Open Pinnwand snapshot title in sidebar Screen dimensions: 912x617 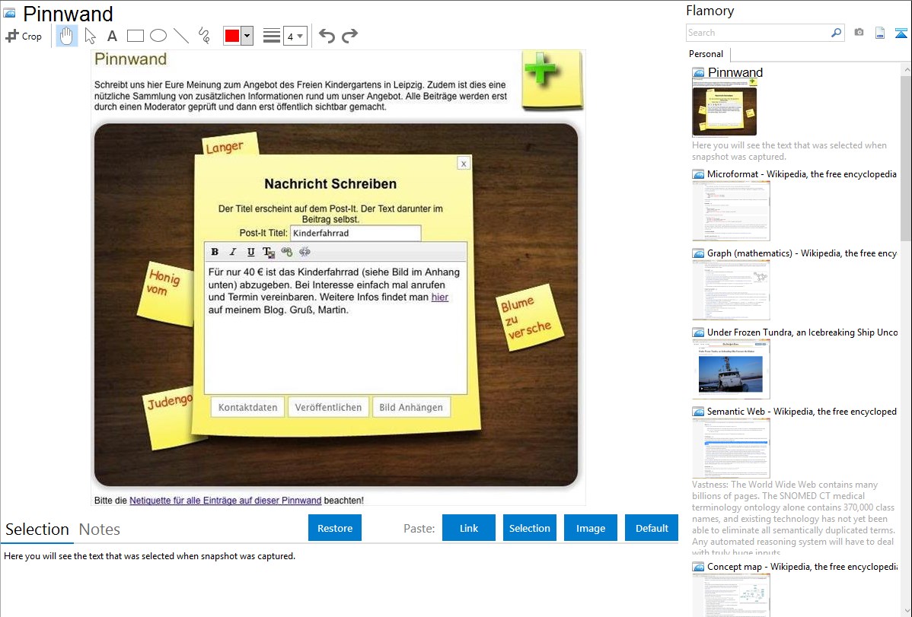[x=735, y=73]
